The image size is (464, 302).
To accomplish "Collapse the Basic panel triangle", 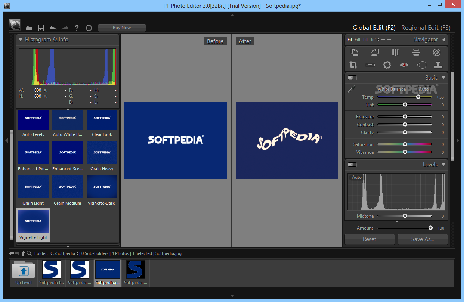I will [443, 78].
